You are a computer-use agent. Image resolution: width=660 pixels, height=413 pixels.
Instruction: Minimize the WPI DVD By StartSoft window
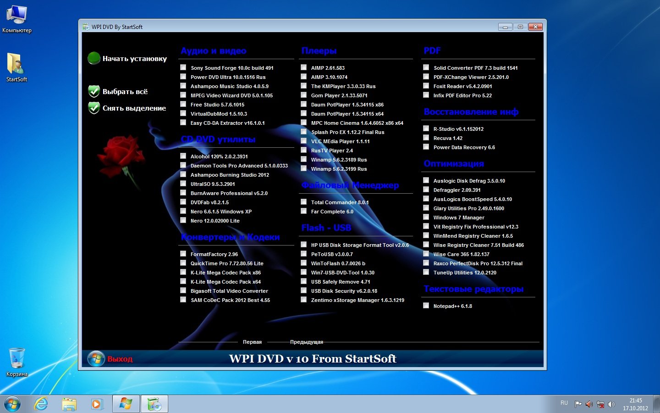coord(505,27)
